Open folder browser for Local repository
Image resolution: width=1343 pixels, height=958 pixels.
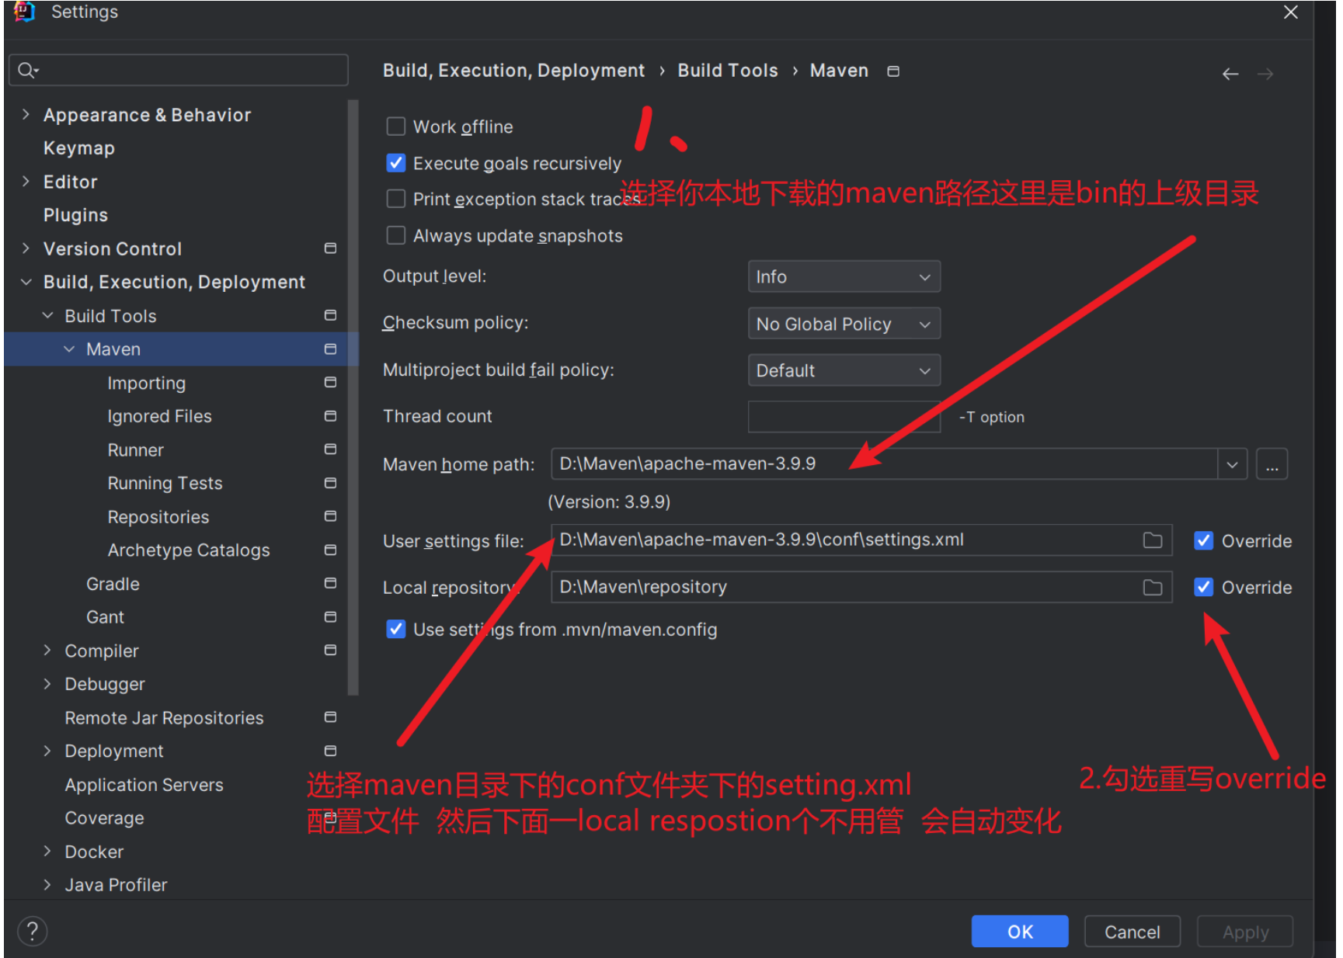point(1153,588)
